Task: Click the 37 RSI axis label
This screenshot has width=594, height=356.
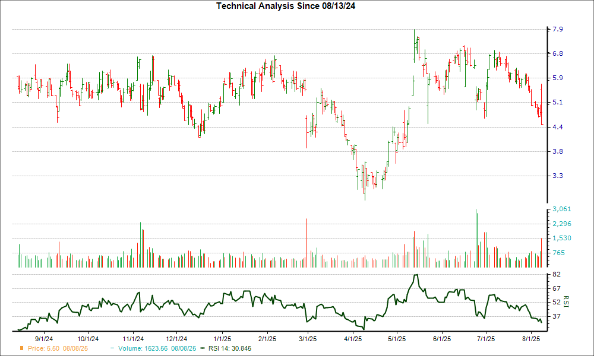Action: [557, 316]
